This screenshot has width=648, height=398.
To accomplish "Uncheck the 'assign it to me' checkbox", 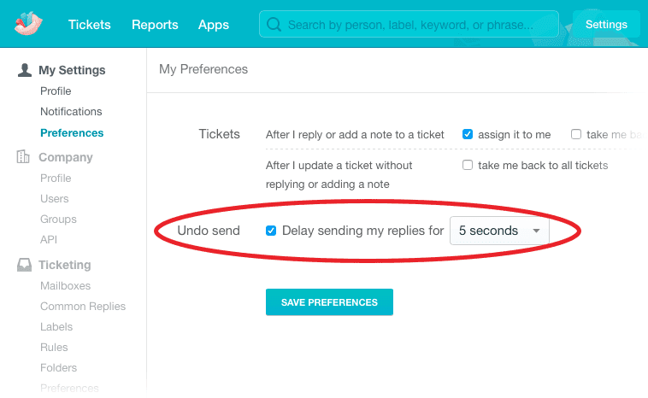I will tap(468, 134).
